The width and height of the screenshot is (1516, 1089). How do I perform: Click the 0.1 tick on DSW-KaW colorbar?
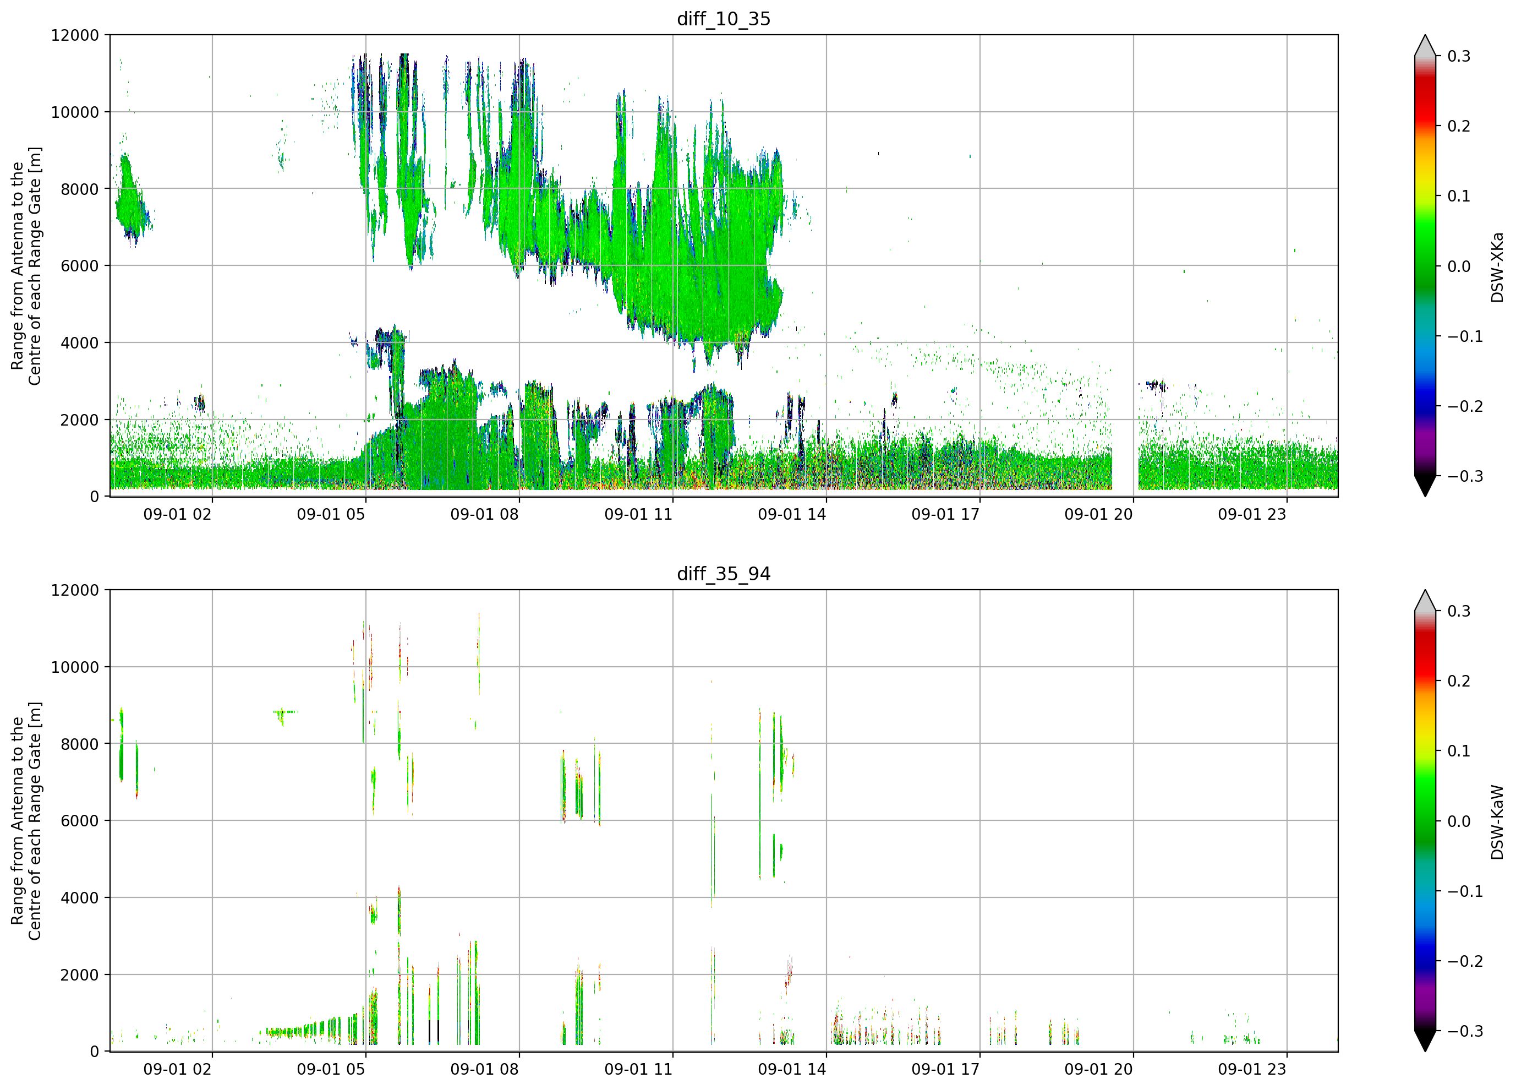(x=1459, y=751)
